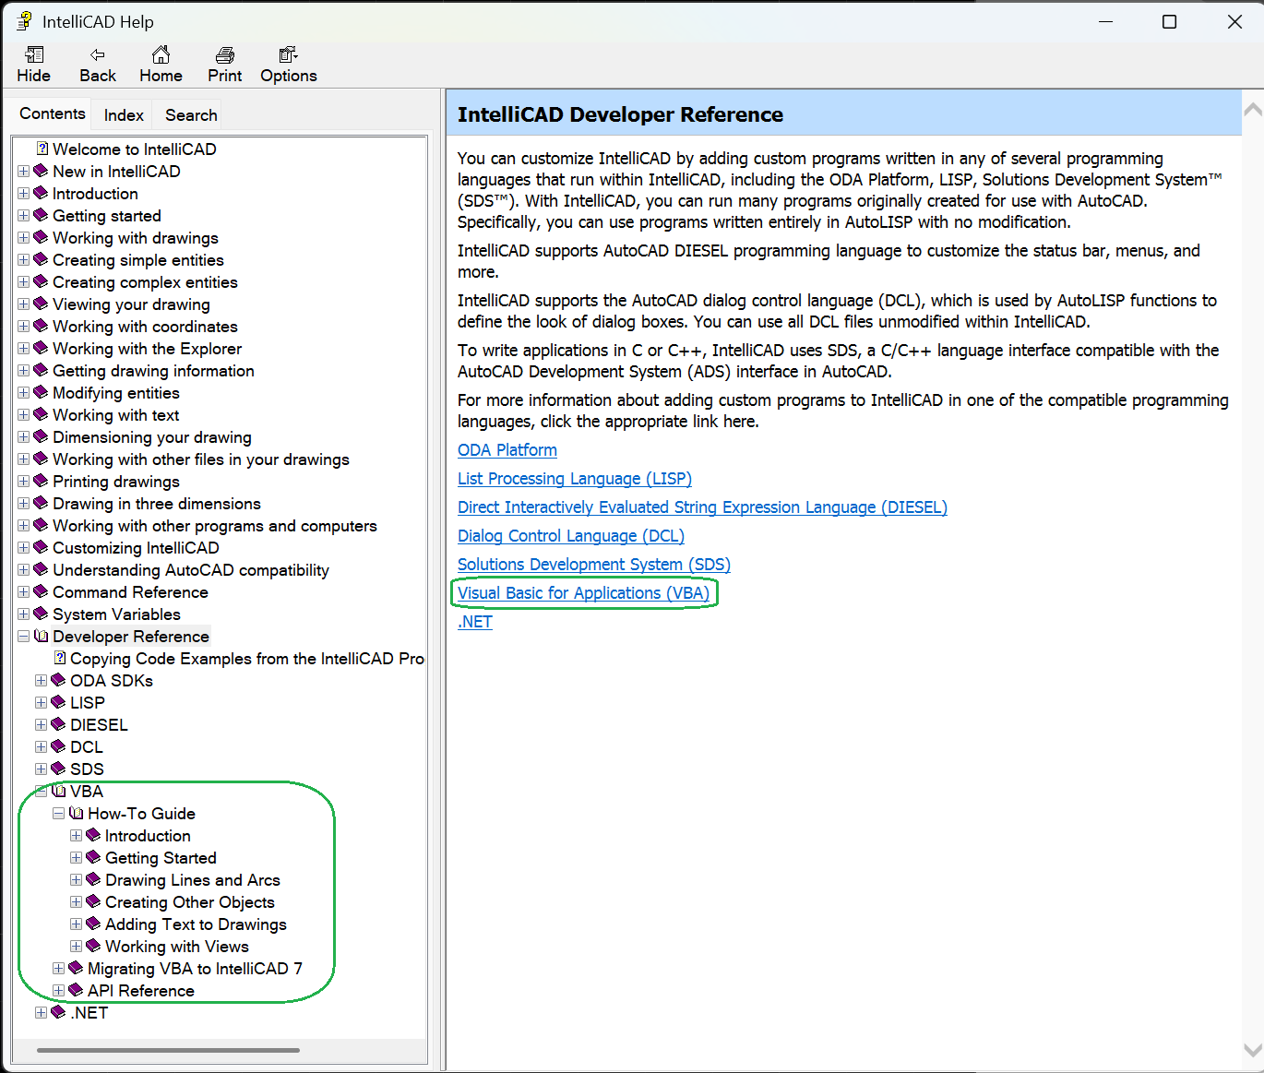The height and width of the screenshot is (1073, 1264).
Task: Click the book icon beside Customizing IntelliCAD
Action: 41,547
